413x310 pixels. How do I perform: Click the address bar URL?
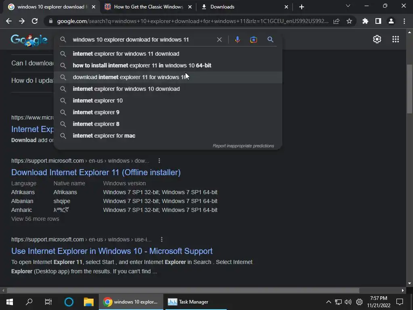click(x=192, y=21)
